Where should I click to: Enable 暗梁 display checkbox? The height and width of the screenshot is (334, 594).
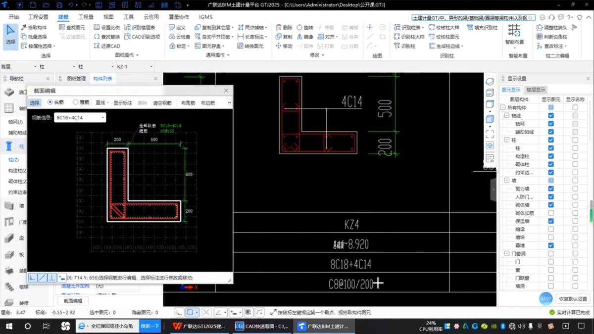(x=551, y=229)
